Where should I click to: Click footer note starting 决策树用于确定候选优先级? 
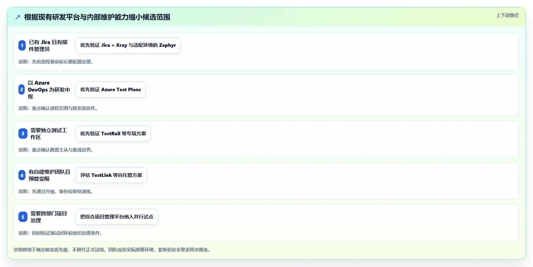click(112, 250)
